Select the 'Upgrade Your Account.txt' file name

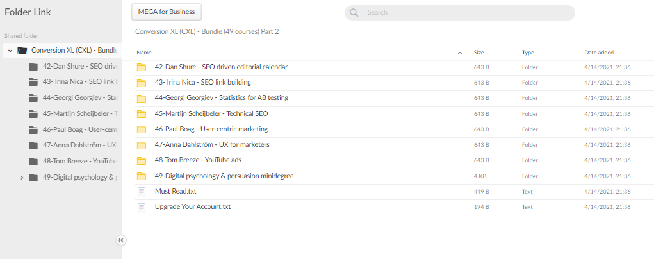pos(193,207)
